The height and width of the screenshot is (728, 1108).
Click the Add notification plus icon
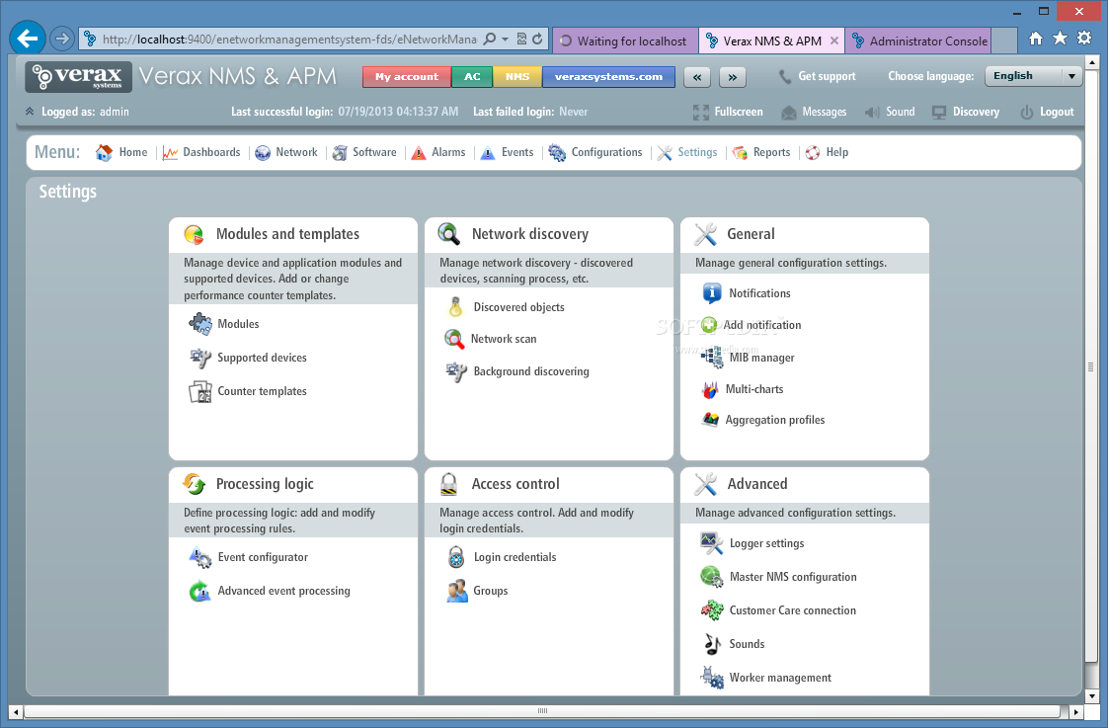(709, 325)
